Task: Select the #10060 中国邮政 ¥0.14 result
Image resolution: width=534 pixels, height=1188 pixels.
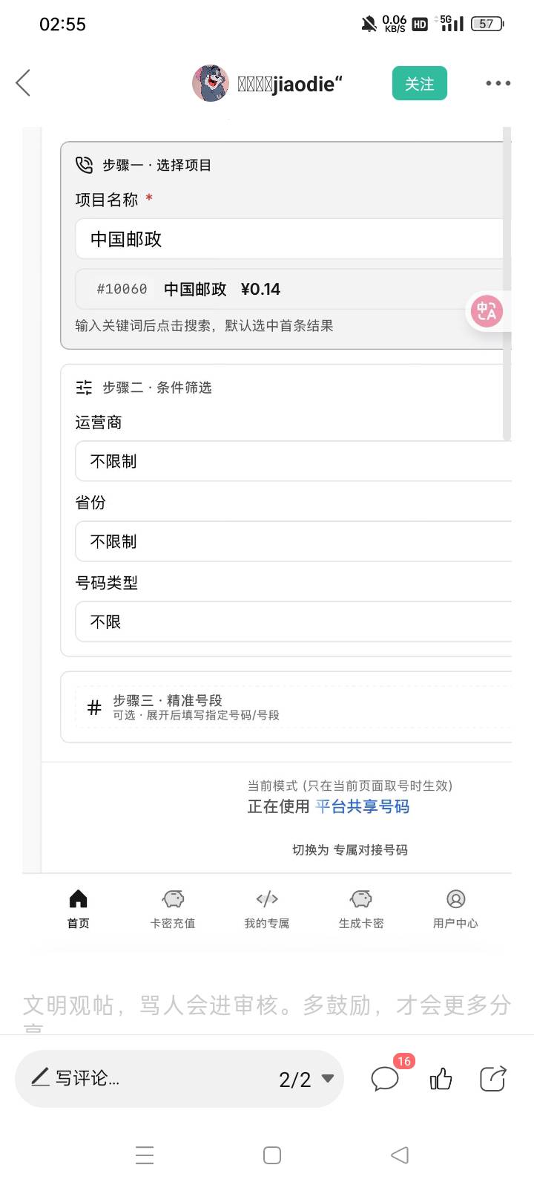Action: [289, 289]
